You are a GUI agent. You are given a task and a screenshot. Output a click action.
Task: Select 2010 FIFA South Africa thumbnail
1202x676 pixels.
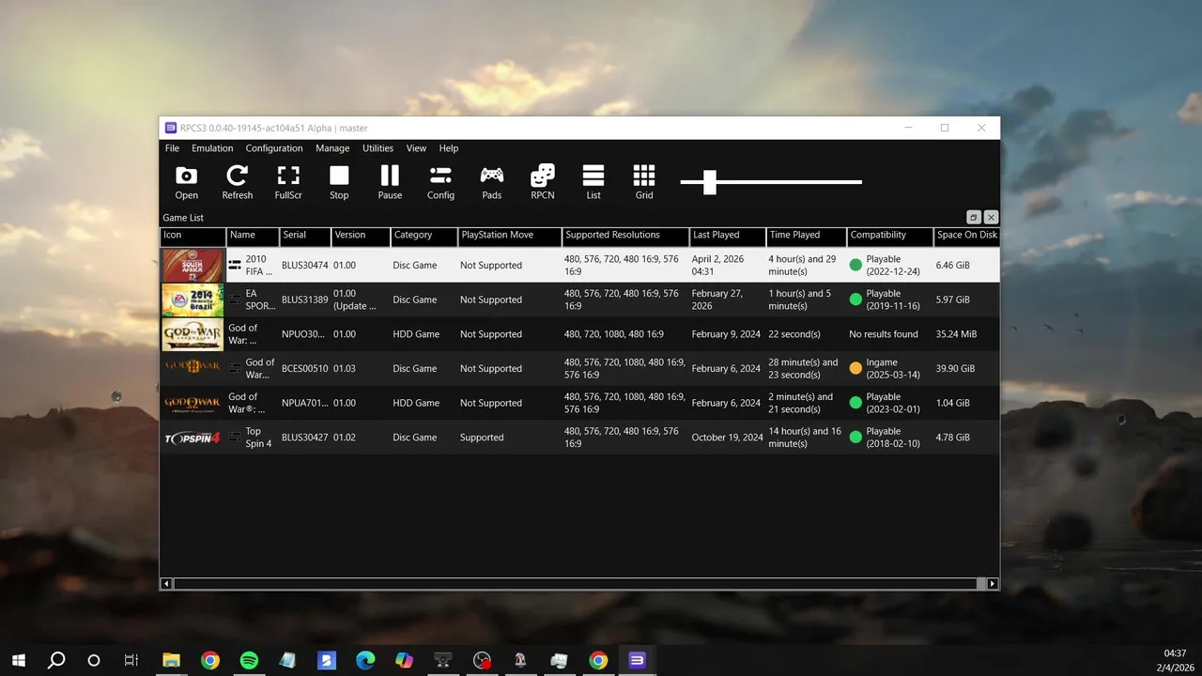(193, 266)
